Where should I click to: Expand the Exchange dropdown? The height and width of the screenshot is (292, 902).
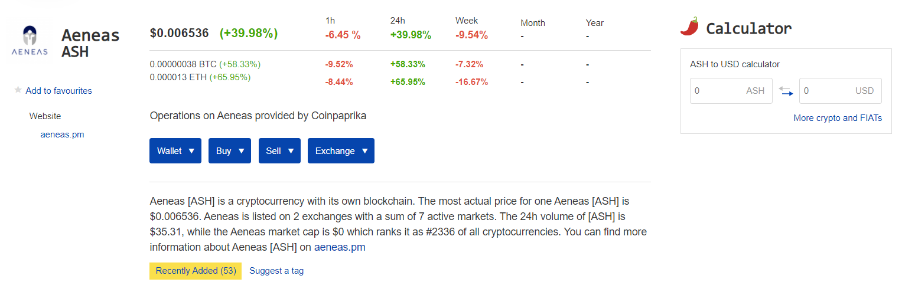click(x=341, y=150)
